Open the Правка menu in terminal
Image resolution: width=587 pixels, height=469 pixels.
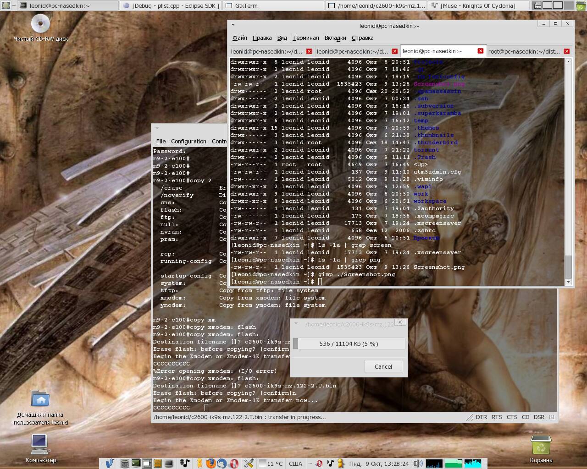(262, 38)
